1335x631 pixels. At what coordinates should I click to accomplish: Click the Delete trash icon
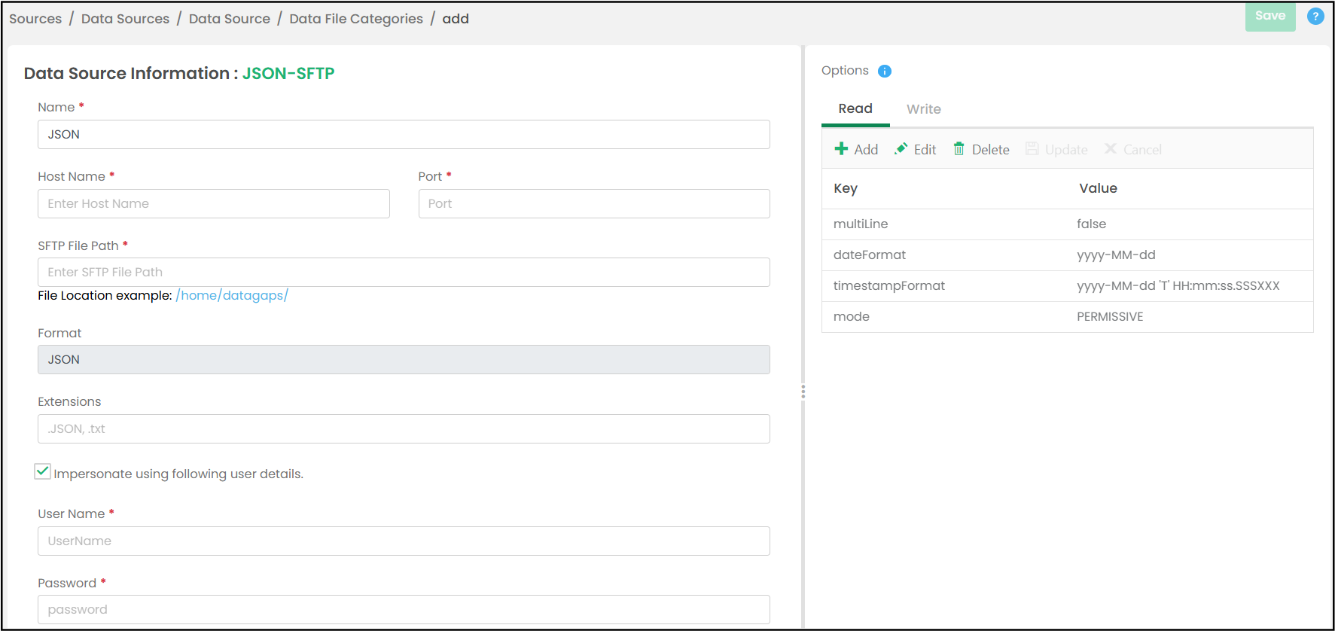959,149
